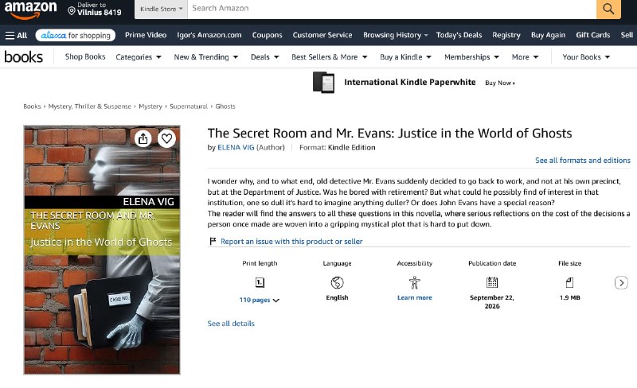Click See all details link
This screenshot has width=637, height=388.
tap(231, 324)
